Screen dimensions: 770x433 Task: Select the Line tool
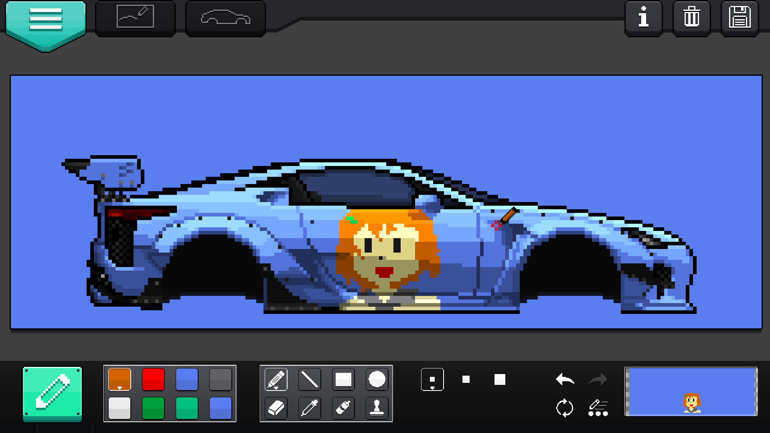tap(310, 379)
